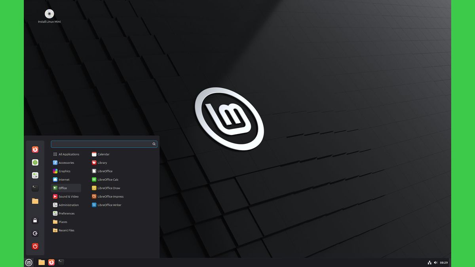This screenshot has height=267, width=475.
Task: Open the Administration category
Action: [x=68, y=205]
